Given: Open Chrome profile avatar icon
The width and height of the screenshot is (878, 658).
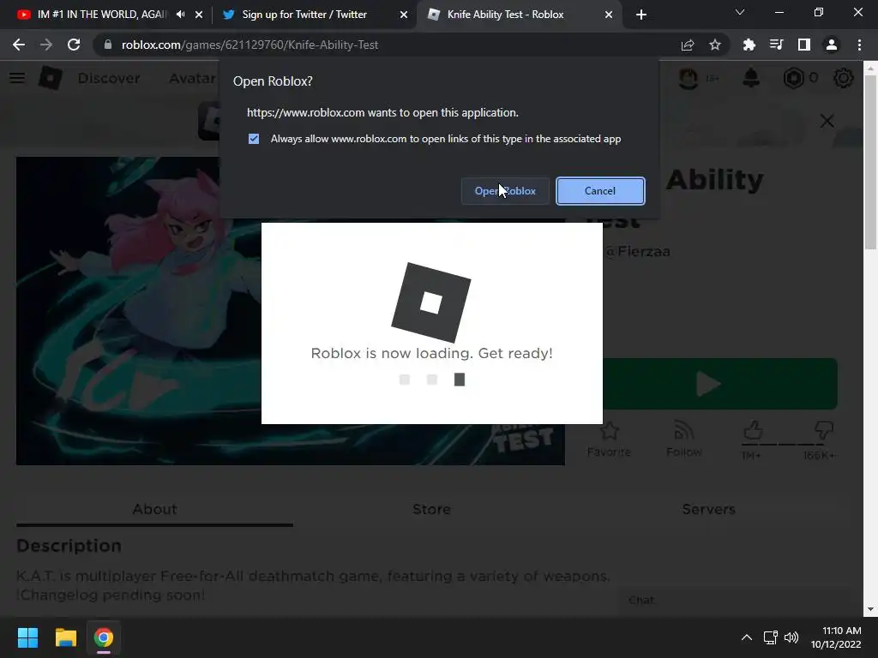Looking at the screenshot, I should (832, 45).
